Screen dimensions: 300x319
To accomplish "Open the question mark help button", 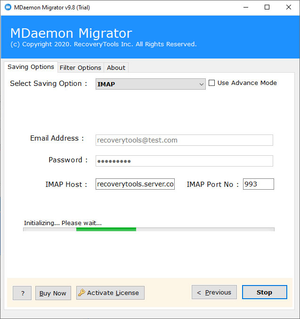I will coord(23,293).
